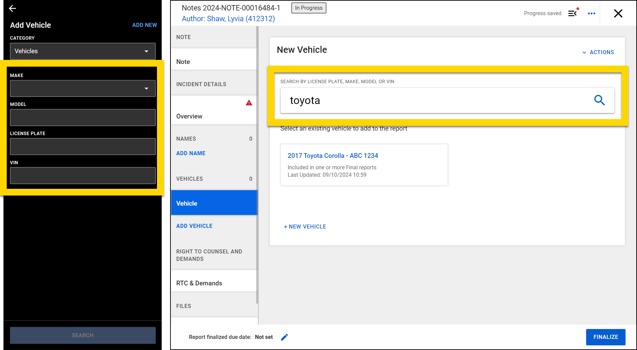637x350 pixels.
Task: Select the Vehicle section in sidebar
Action: pos(214,203)
